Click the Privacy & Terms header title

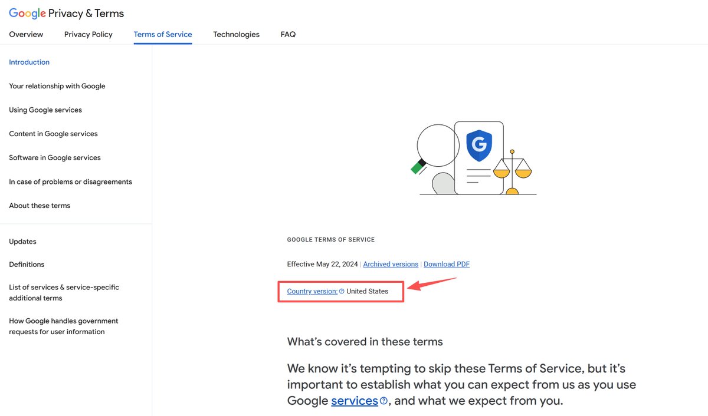point(87,13)
